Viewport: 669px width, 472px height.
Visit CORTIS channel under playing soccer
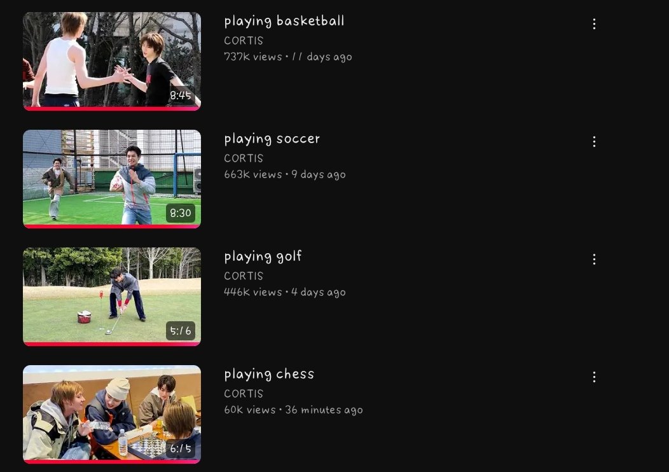[244, 158]
